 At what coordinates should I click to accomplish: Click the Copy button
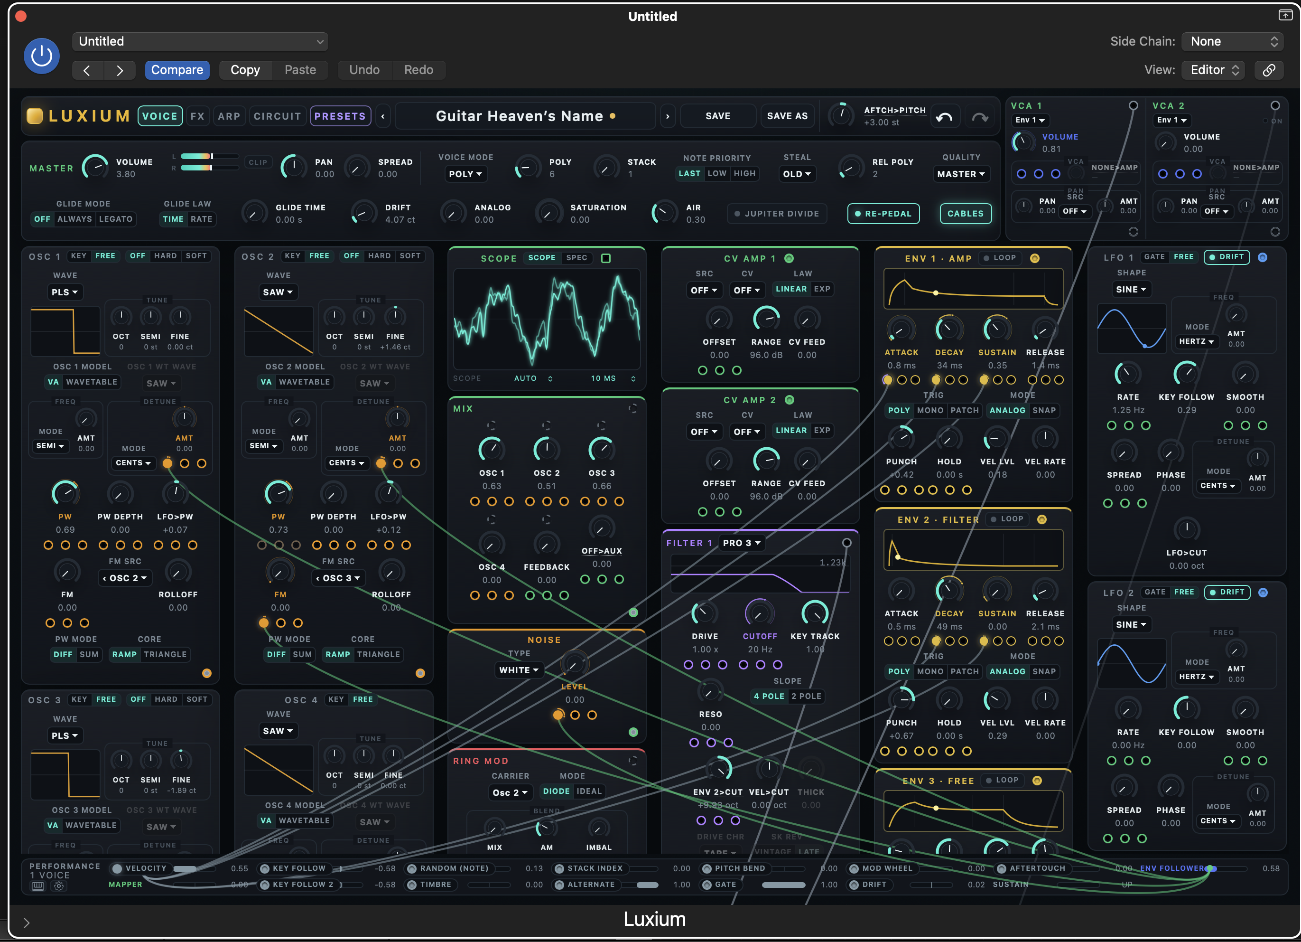pos(245,70)
